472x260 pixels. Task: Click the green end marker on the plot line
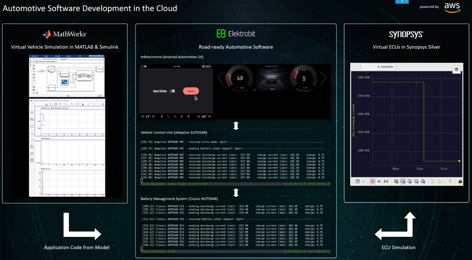pos(459,161)
